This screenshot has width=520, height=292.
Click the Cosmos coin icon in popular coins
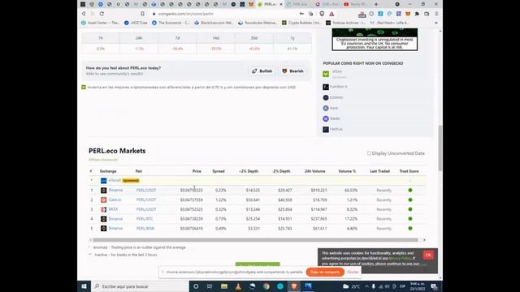tap(326, 97)
